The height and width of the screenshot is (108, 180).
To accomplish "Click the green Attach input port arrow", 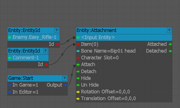I will click(78, 65).
